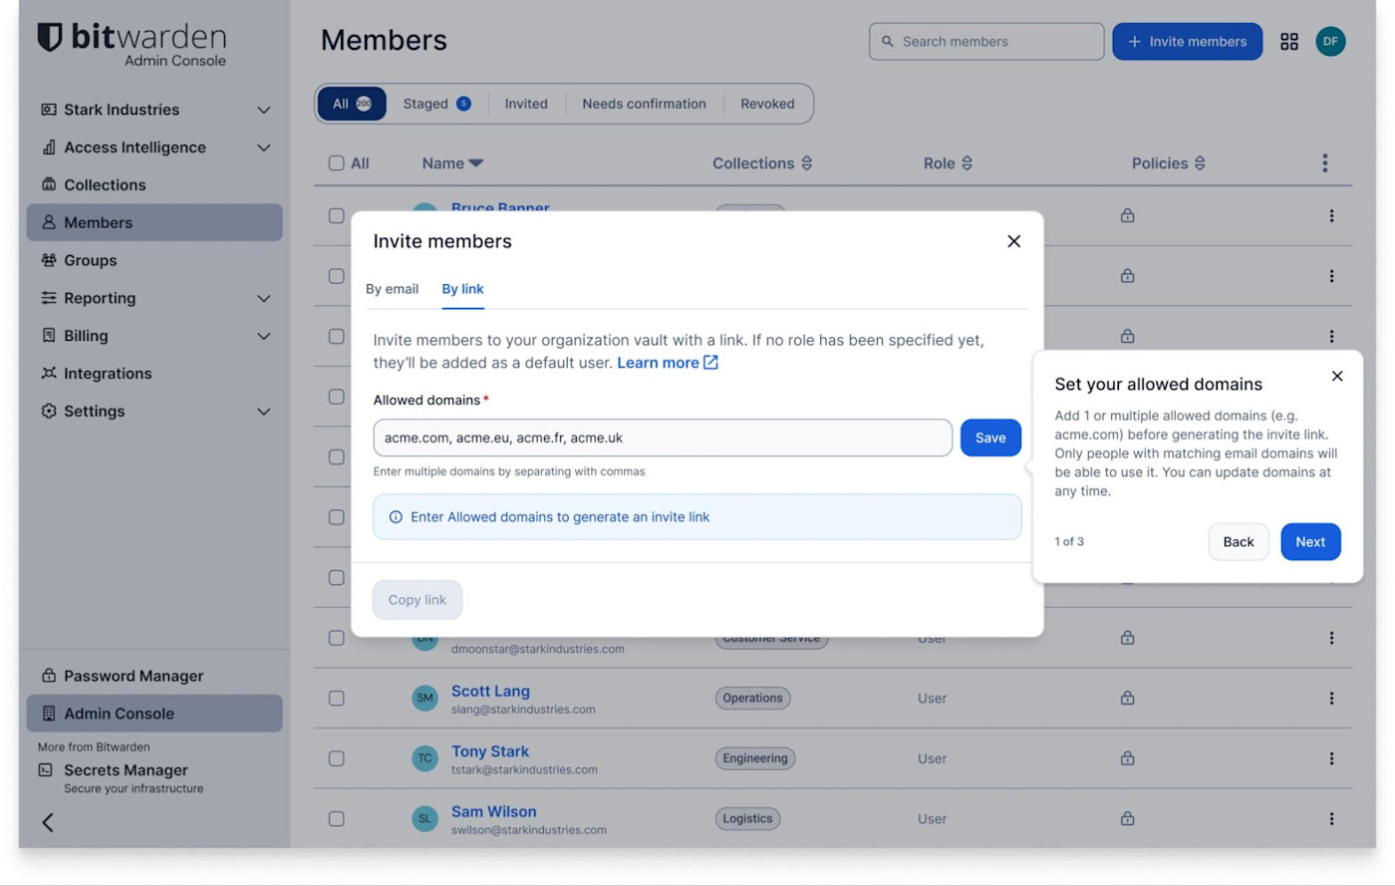1395x886 pixels.
Task: Click the policy lock icon for Bruce Banner
Action: pos(1127,215)
